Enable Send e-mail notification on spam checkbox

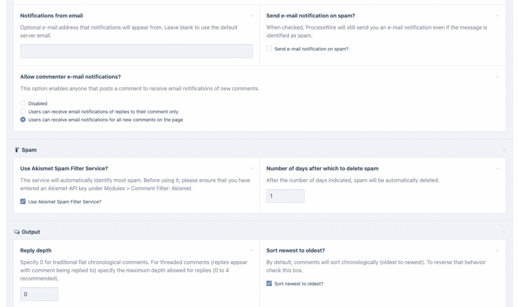[x=269, y=49]
